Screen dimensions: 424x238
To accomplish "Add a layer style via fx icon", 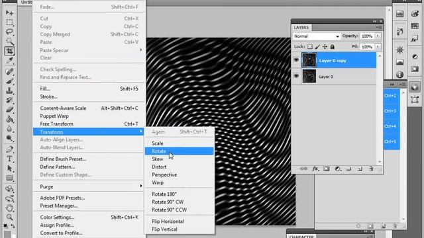I will click(x=315, y=169).
